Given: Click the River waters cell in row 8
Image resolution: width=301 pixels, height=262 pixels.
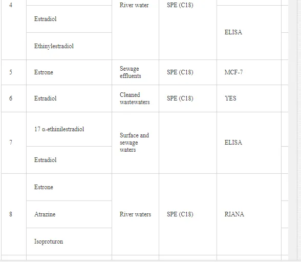Looking at the screenshot, I should [x=135, y=214].
